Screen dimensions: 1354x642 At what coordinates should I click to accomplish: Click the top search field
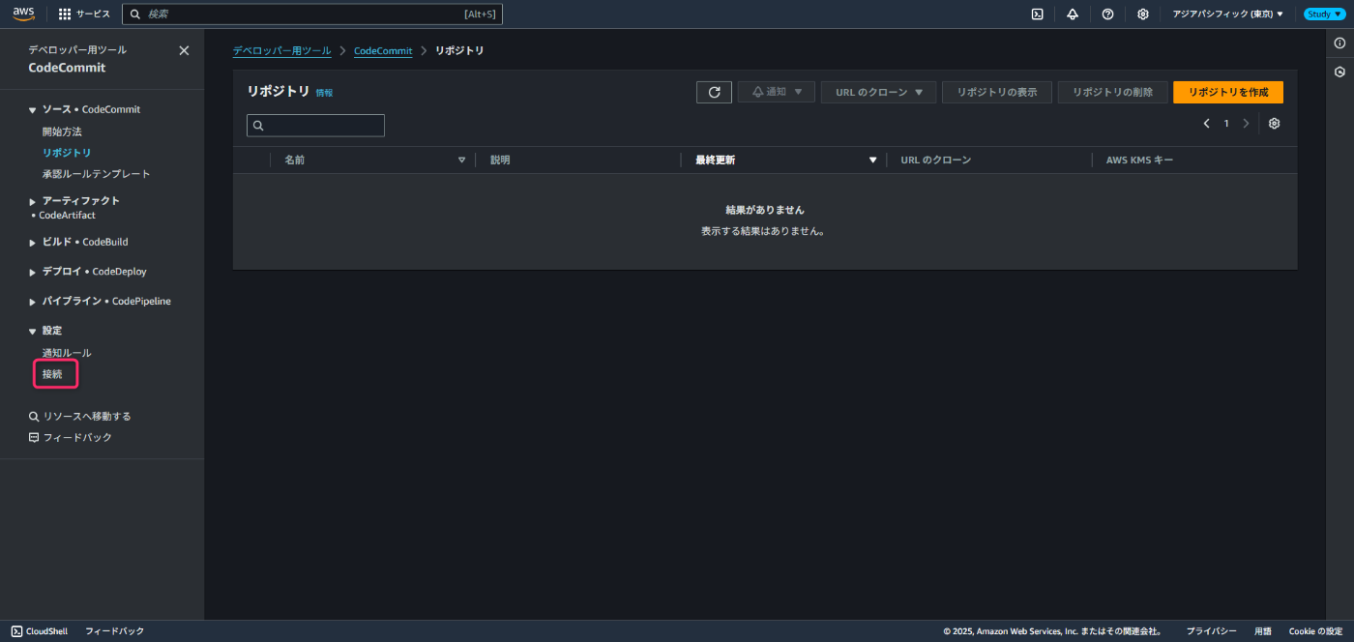[312, 15]
